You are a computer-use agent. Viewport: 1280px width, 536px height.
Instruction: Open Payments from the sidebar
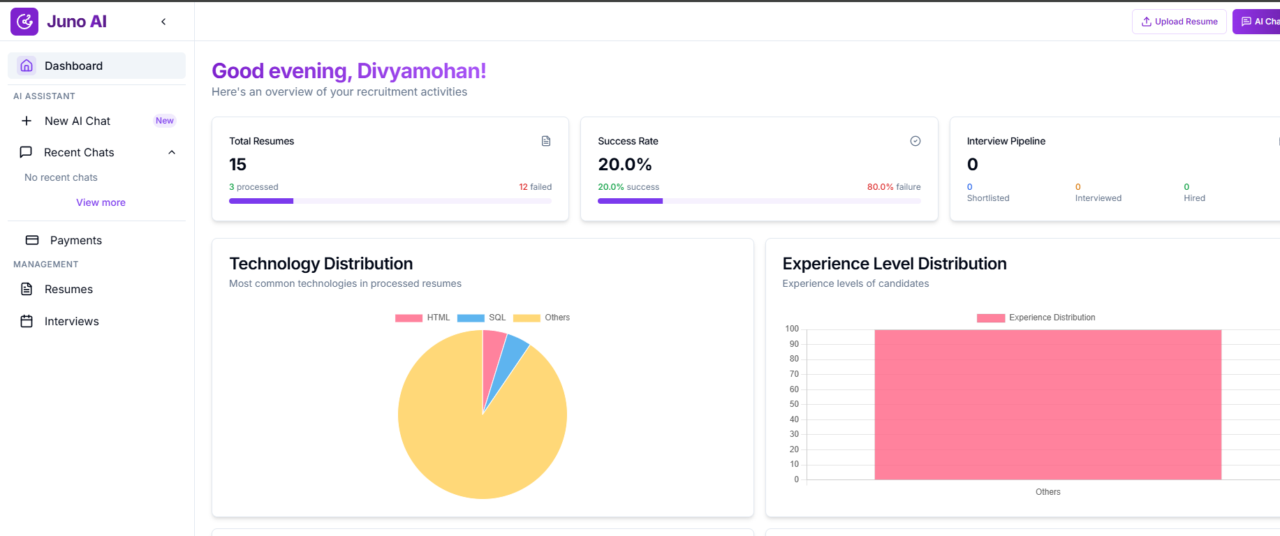click(x=75, y=240)
